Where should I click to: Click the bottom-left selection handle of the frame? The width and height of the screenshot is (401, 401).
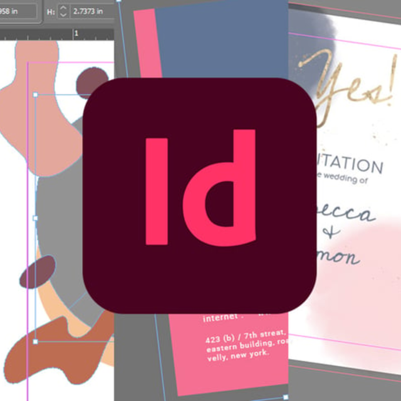[x=35, y=341]
